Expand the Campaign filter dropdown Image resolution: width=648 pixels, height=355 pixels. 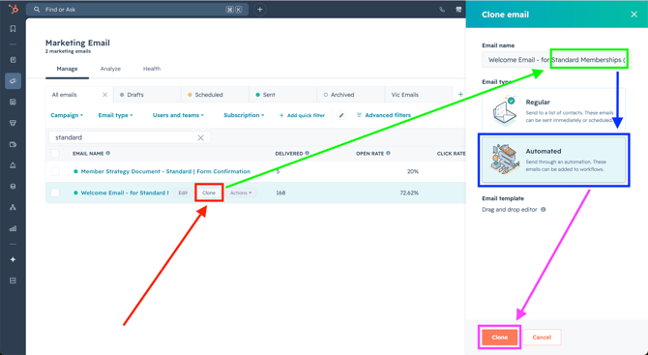[x=67, y=115]
